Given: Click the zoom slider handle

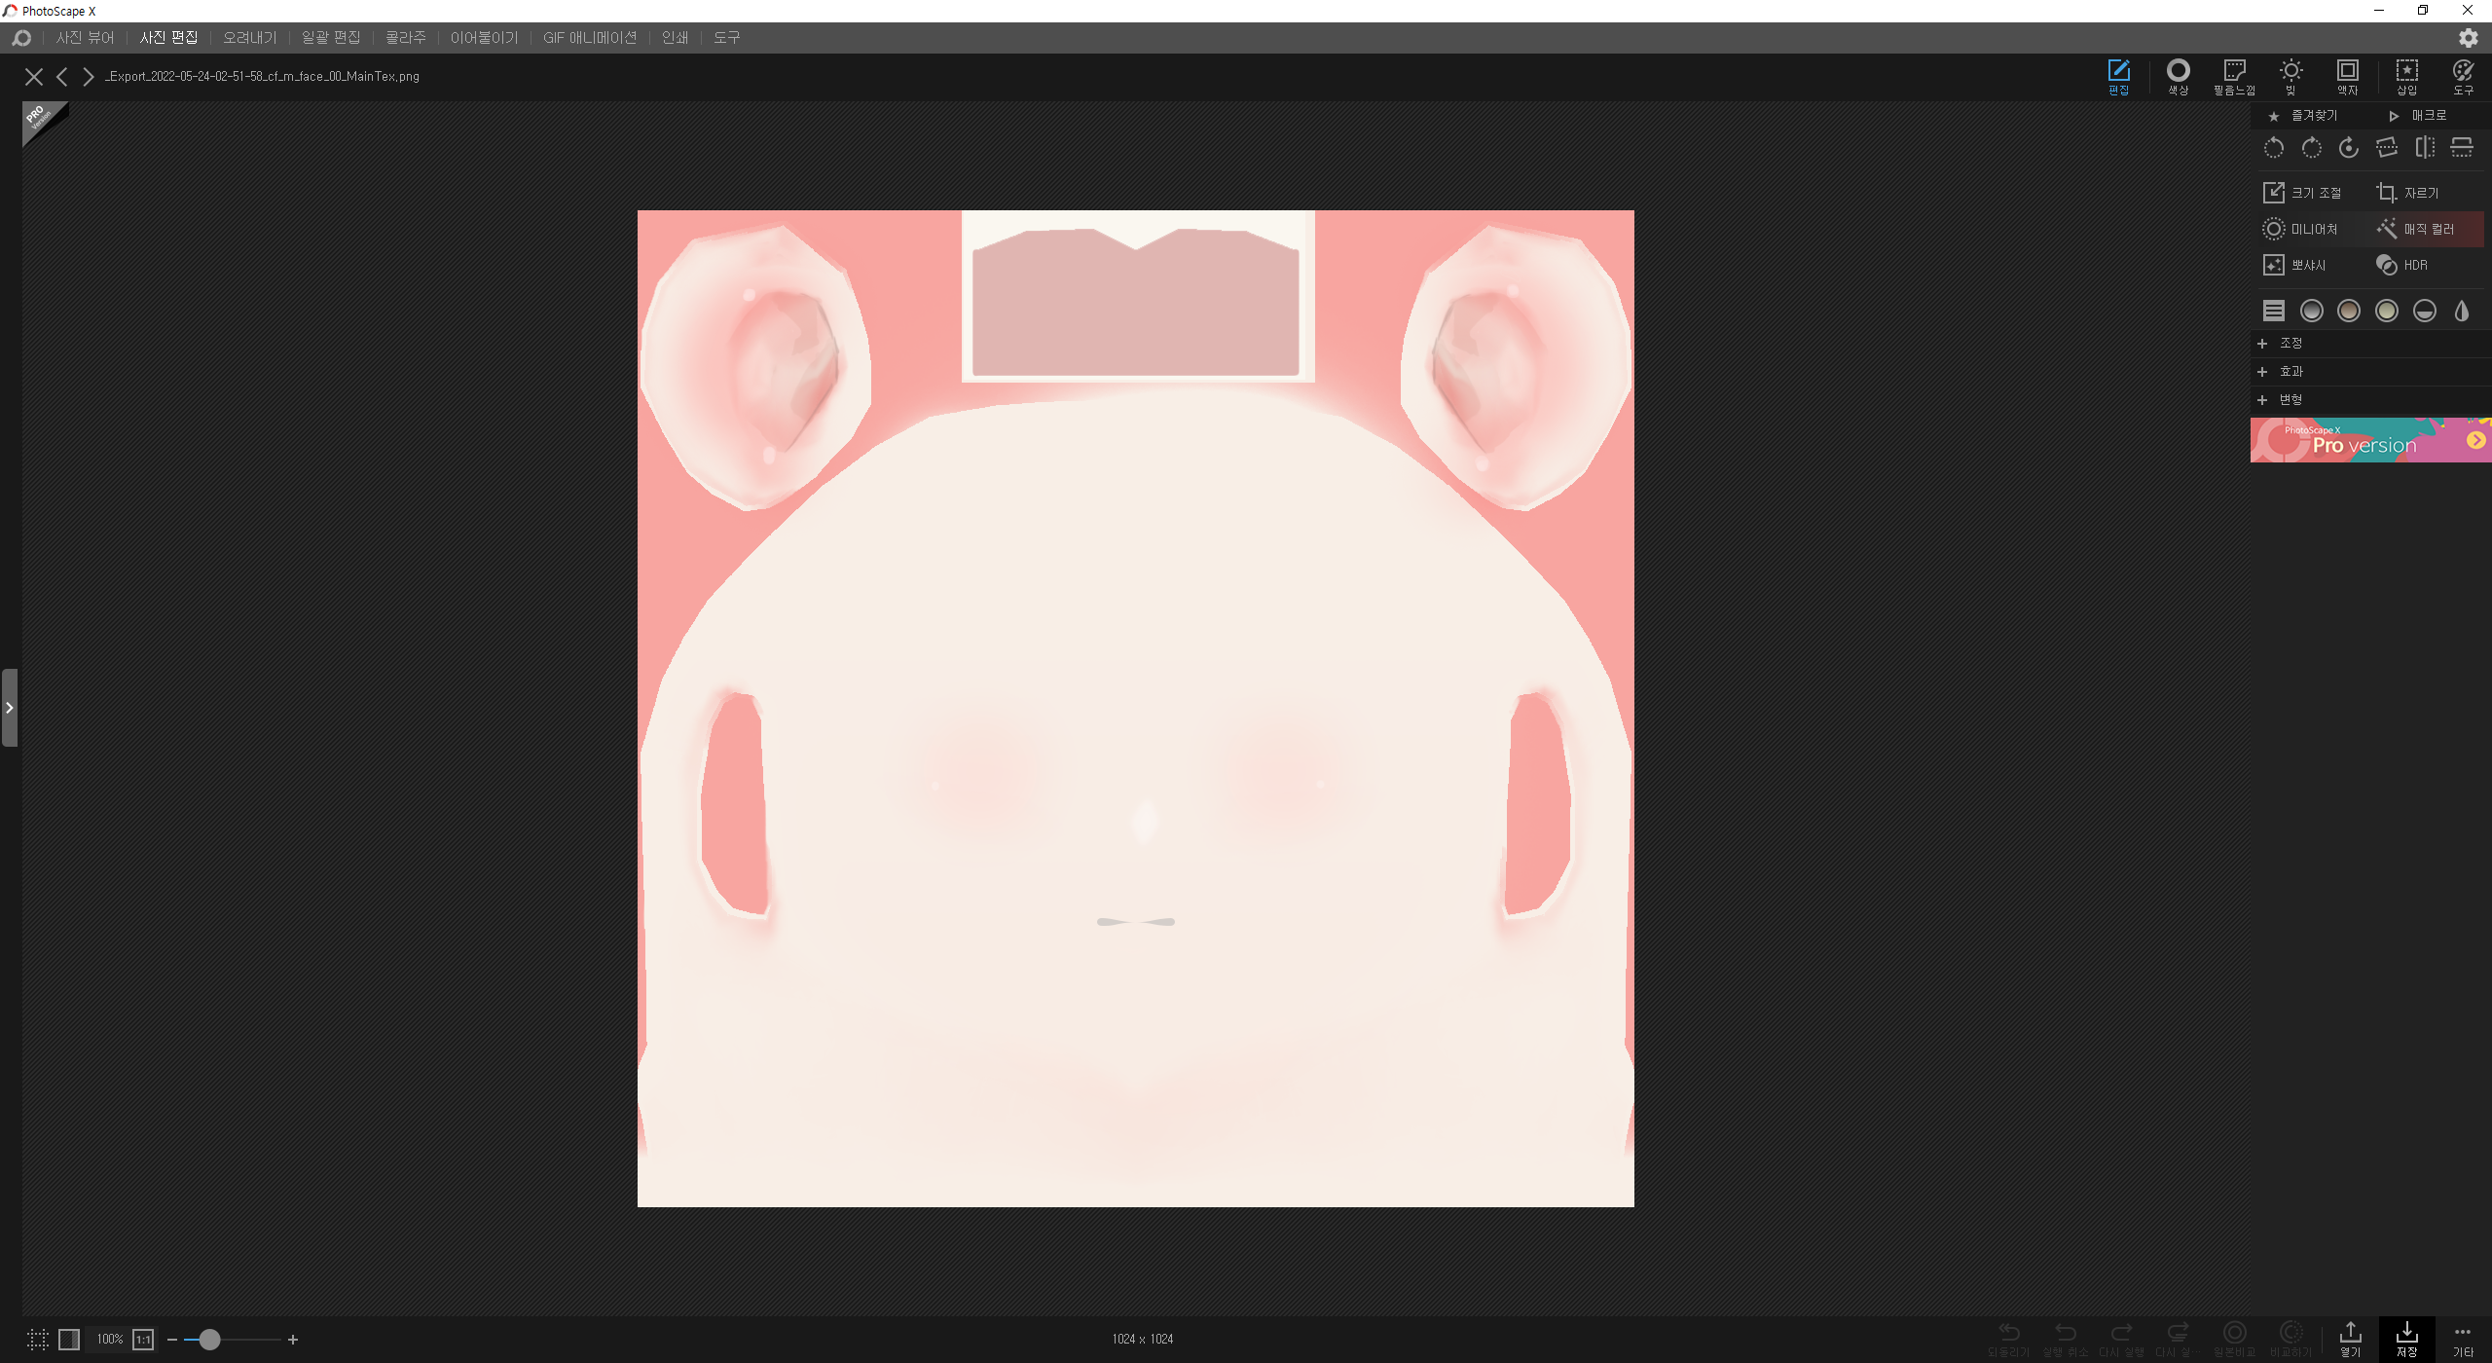Looking at the screenshot, I should pos(209,1340).
